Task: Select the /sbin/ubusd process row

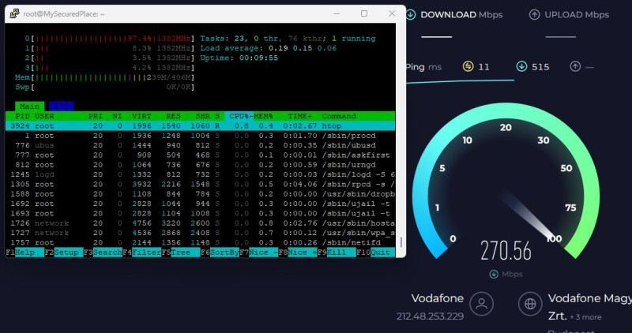Action: [x=201, y=145]
